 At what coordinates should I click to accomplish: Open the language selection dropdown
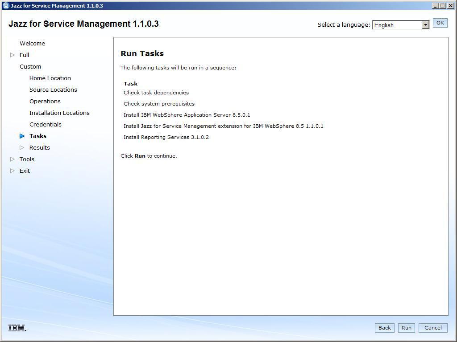click(425, 25)
